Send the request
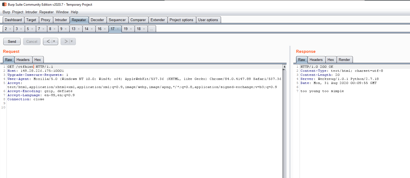This screenshot has width=410, height=178. 12,41
